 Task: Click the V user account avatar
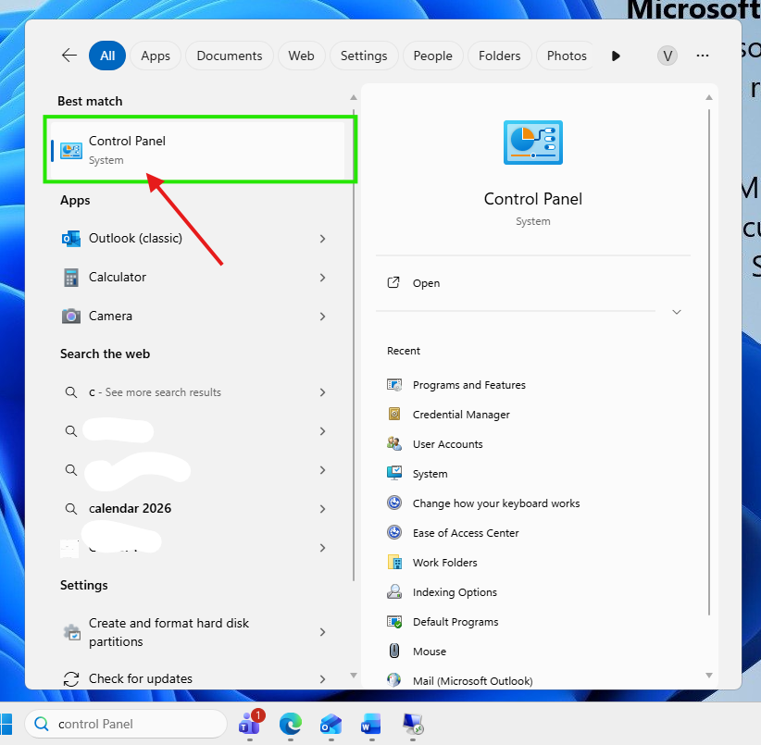pyautogui.click(x=667, y=56)
